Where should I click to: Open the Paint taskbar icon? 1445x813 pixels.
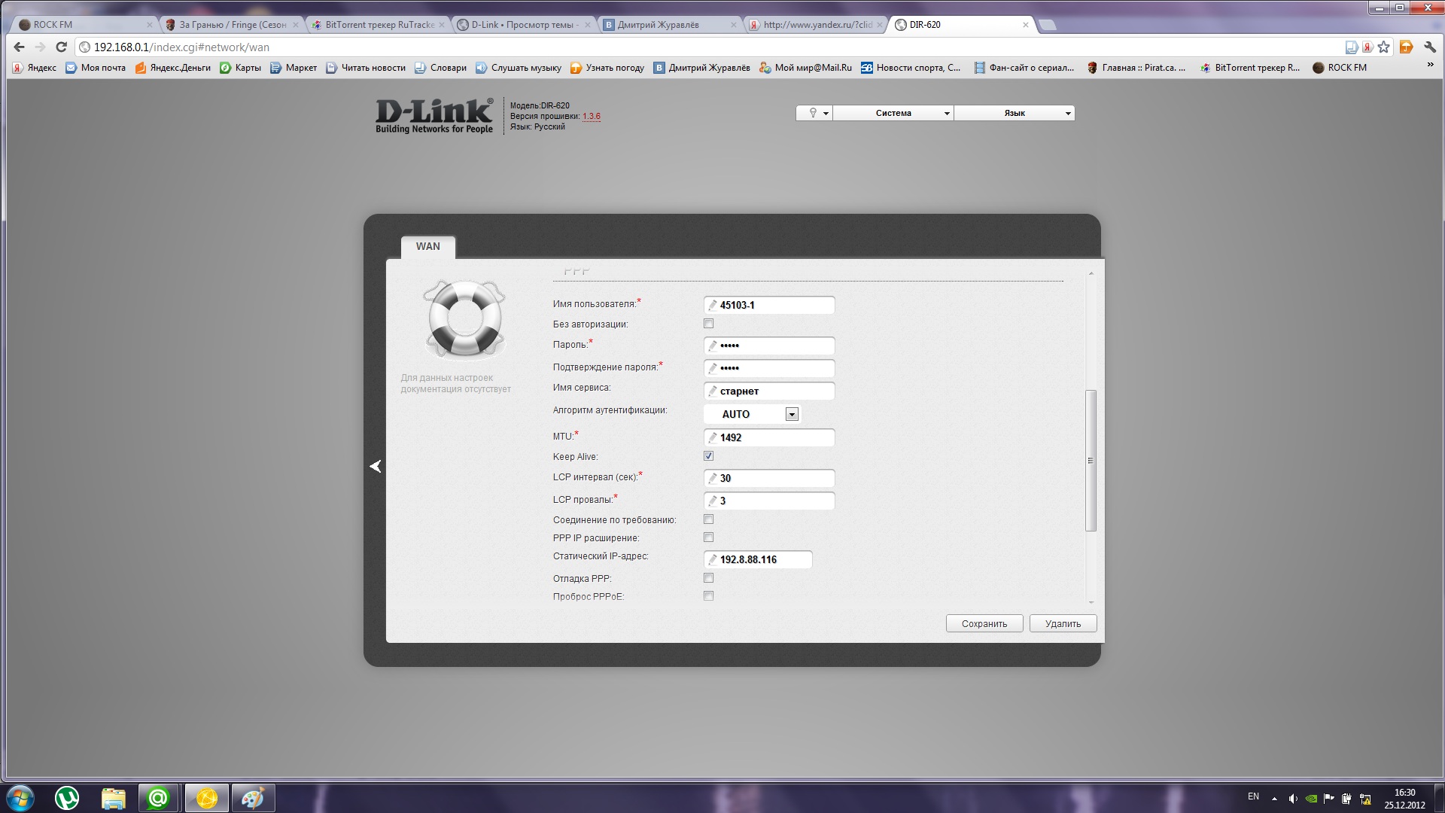pos(253,798)
